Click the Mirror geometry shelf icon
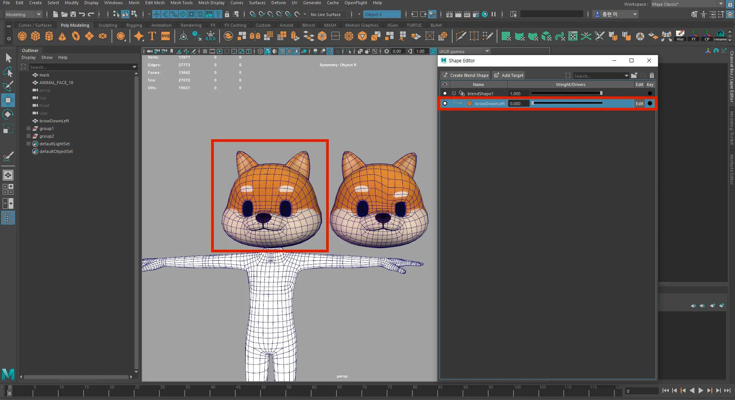The height and width of the screenshot is (400, 735). [x=255, y=36]
